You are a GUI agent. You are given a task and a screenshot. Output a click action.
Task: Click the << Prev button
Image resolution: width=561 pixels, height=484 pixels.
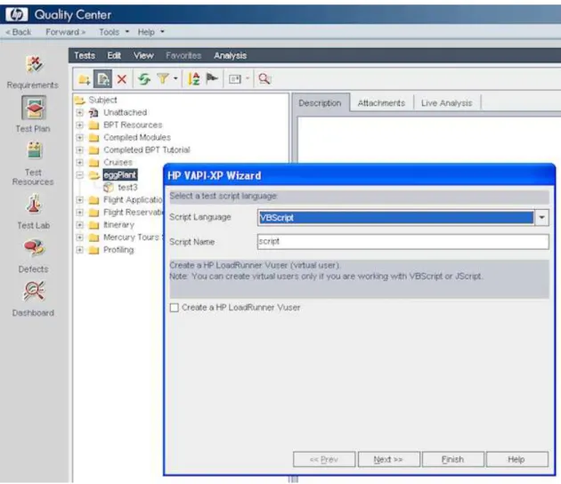[x=324, y=459]
